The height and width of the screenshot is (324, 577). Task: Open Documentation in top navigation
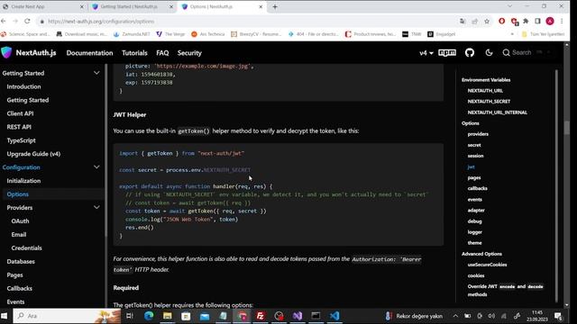(89, 53)
